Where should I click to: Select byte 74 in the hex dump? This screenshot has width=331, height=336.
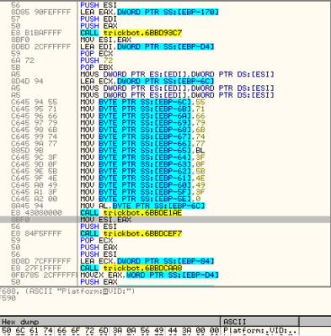(x=48, y=331)
